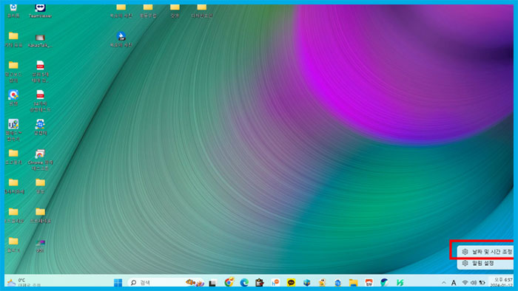Click the 'A' input language indicator
Image resolution: width=518 pixels, height=291 pixels.
[454, 283]
